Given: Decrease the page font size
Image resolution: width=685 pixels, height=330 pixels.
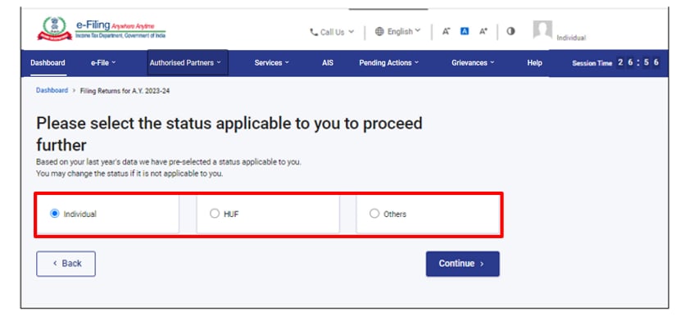Looking at the screenshot, I should point(447,32).
